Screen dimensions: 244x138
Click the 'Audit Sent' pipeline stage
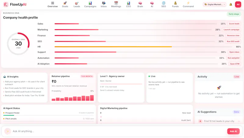[x=186, y=120]
